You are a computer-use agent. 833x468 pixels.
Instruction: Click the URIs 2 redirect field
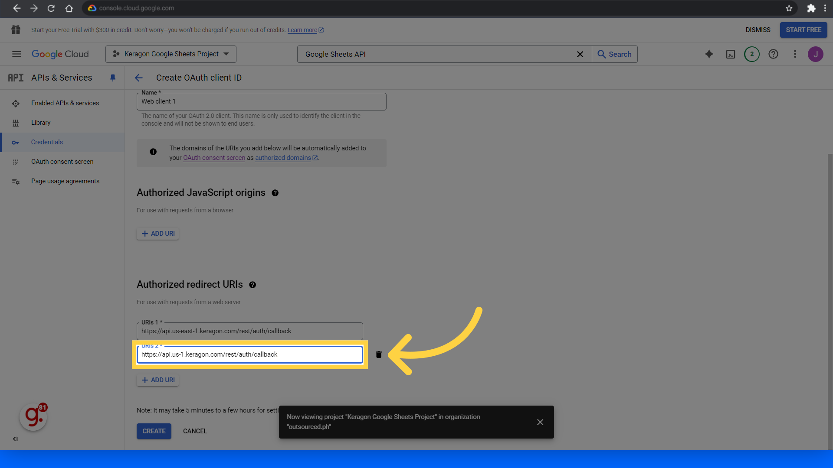click(x=249, y=354)
